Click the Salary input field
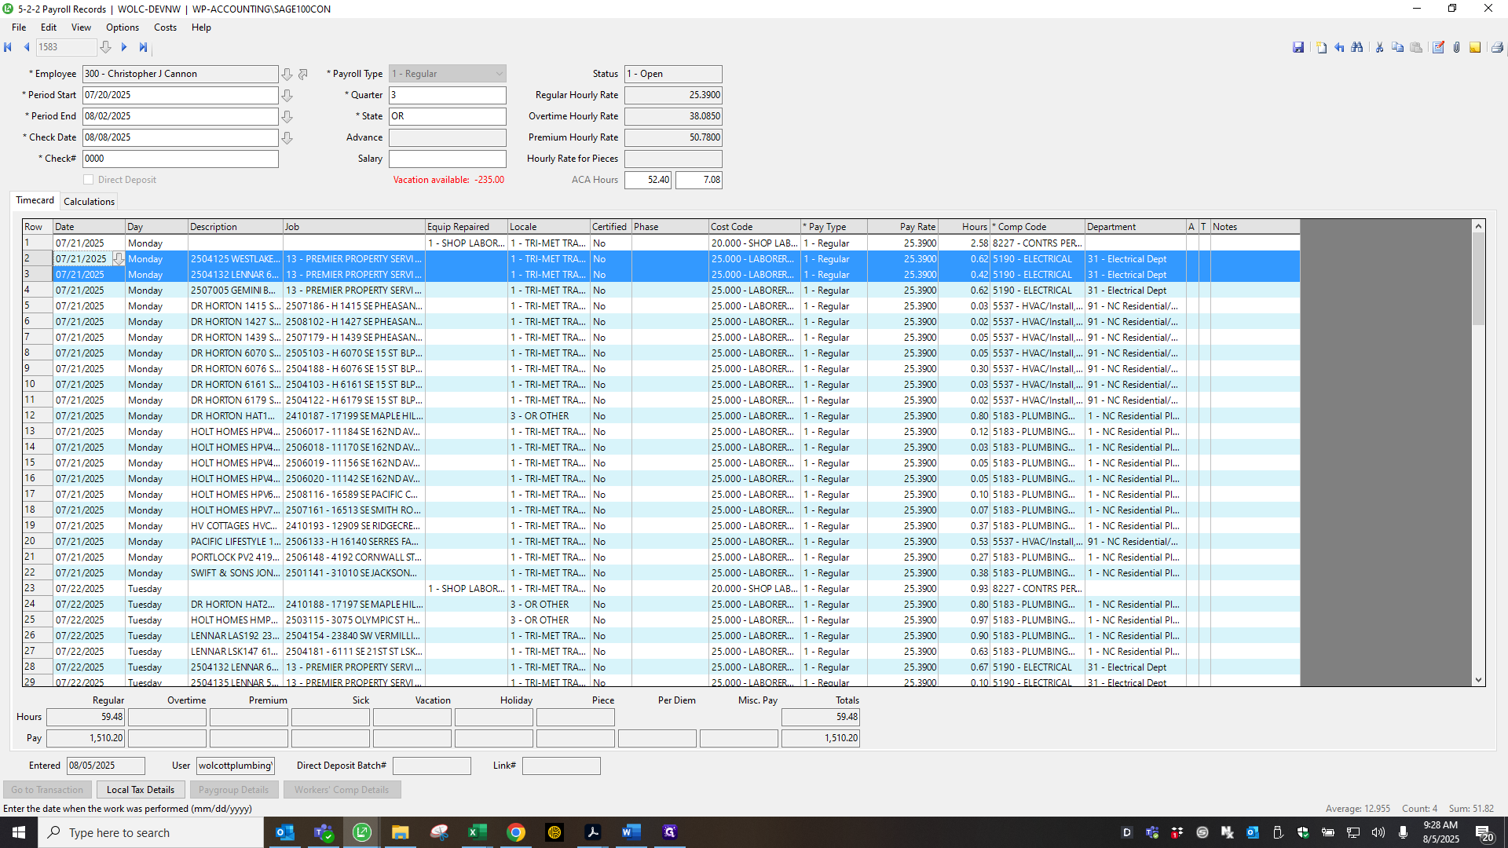This screenshot has height=848, width=1508. click(448, 159)
